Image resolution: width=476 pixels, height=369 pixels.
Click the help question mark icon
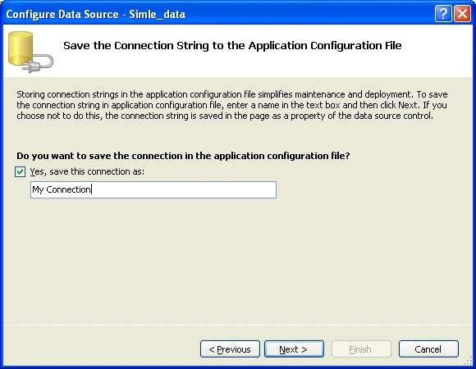coord(443,14)
